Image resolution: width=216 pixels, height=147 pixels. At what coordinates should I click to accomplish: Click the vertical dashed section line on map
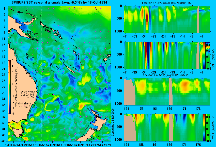pyautogui.click(x=41, y=73)
